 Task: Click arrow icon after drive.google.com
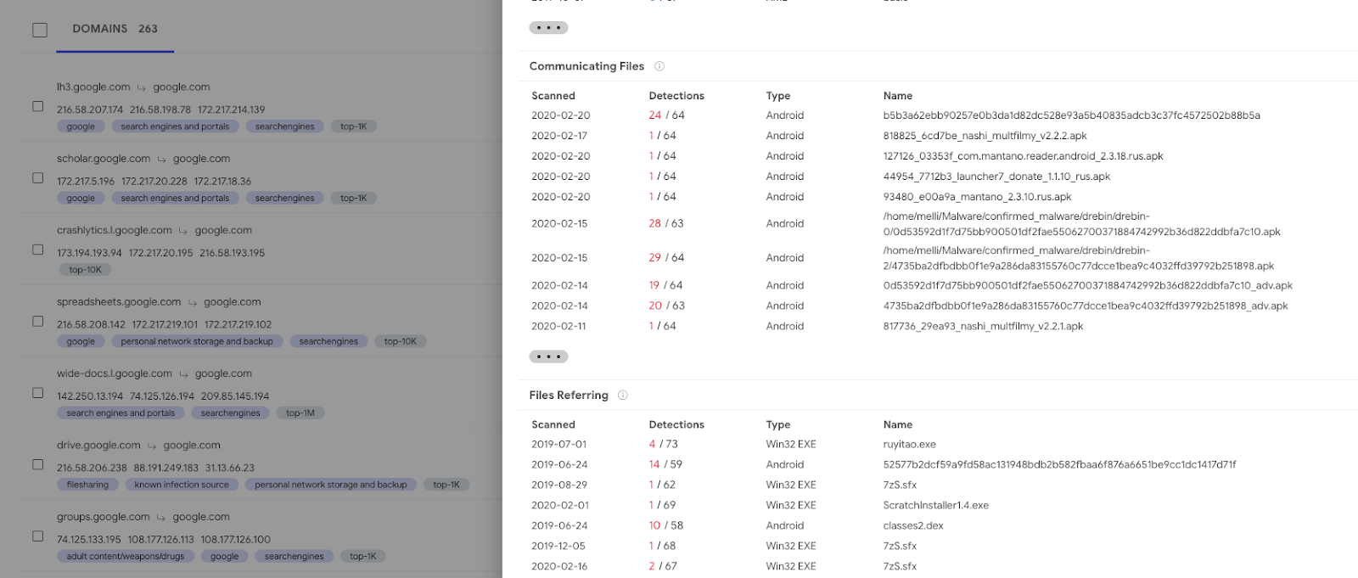tap(152, 446)
